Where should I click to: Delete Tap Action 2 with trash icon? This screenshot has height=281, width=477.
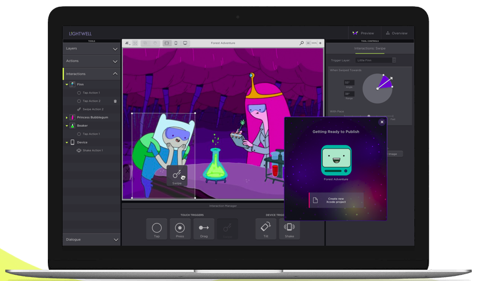116,101
